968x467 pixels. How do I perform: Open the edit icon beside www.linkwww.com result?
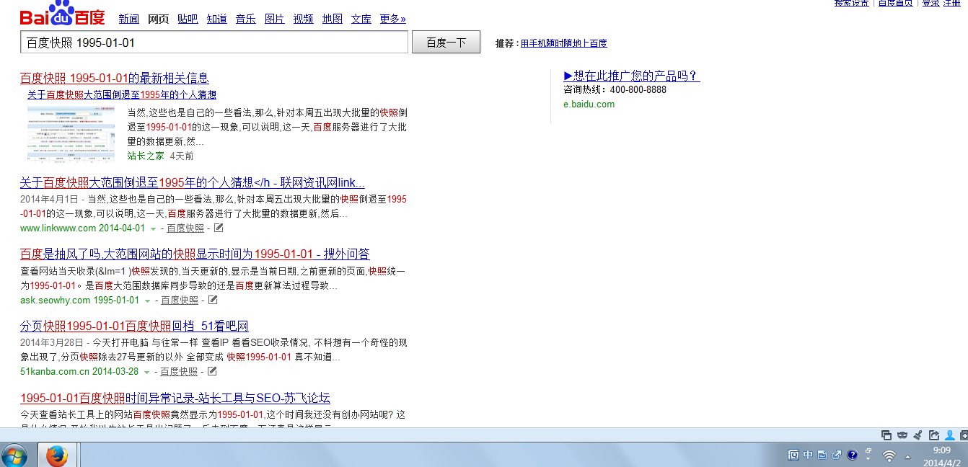[219, 228]
